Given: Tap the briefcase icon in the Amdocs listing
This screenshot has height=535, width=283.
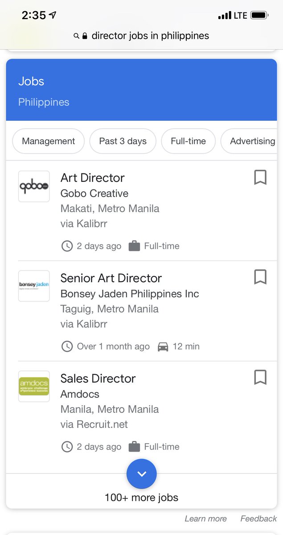Looking at the screenshot, I should coord(134,447).
